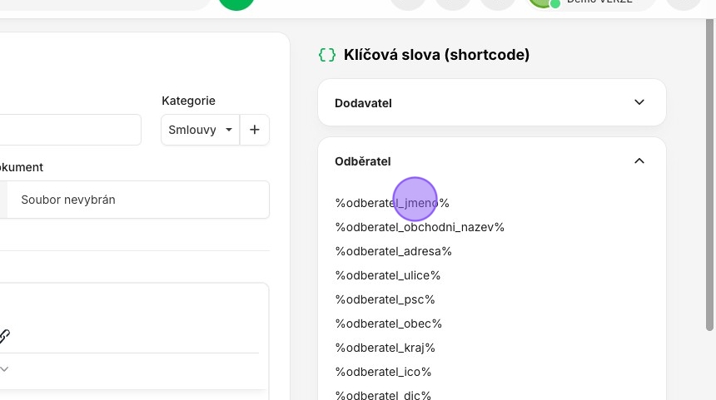
Task: Click the 'Soubor nevybrán' file field
Action: click(137, 200)
